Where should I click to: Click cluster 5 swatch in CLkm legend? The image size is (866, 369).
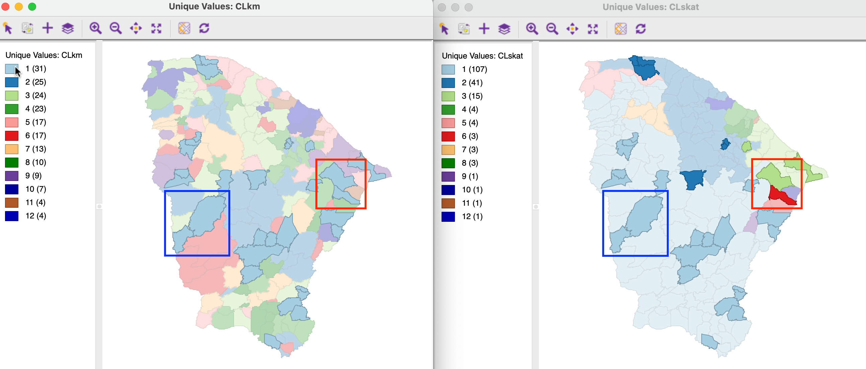(12, 122)
